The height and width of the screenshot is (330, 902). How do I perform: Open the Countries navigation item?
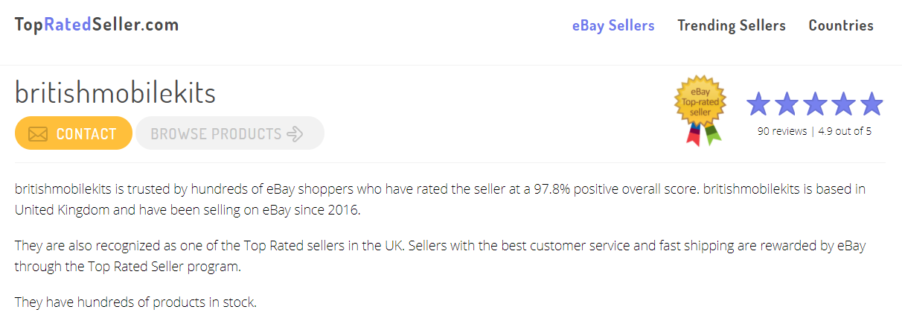[841, 25]
